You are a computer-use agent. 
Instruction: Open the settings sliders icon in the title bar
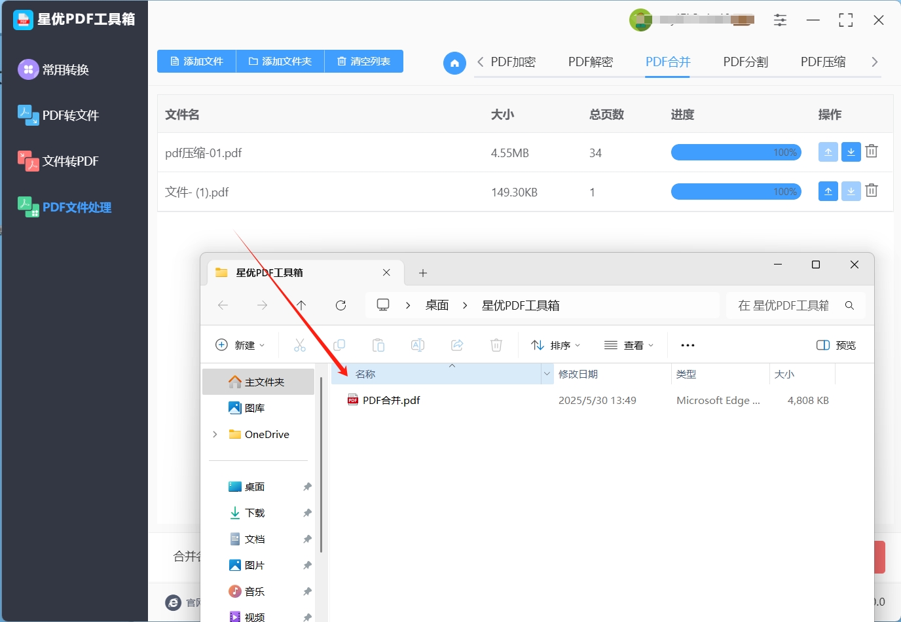tap(780, 20)
